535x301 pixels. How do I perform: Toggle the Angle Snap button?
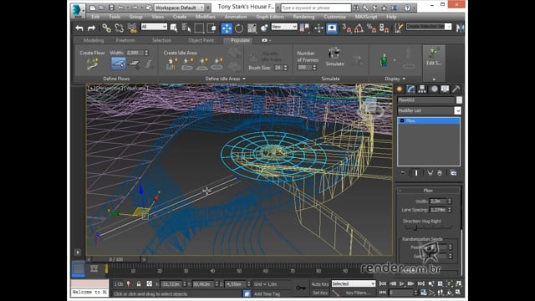359,28
